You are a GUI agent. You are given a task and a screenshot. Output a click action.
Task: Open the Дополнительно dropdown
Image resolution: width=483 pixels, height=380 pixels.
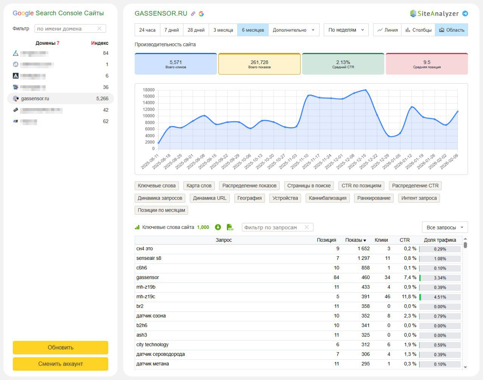[x=294, y=30]
